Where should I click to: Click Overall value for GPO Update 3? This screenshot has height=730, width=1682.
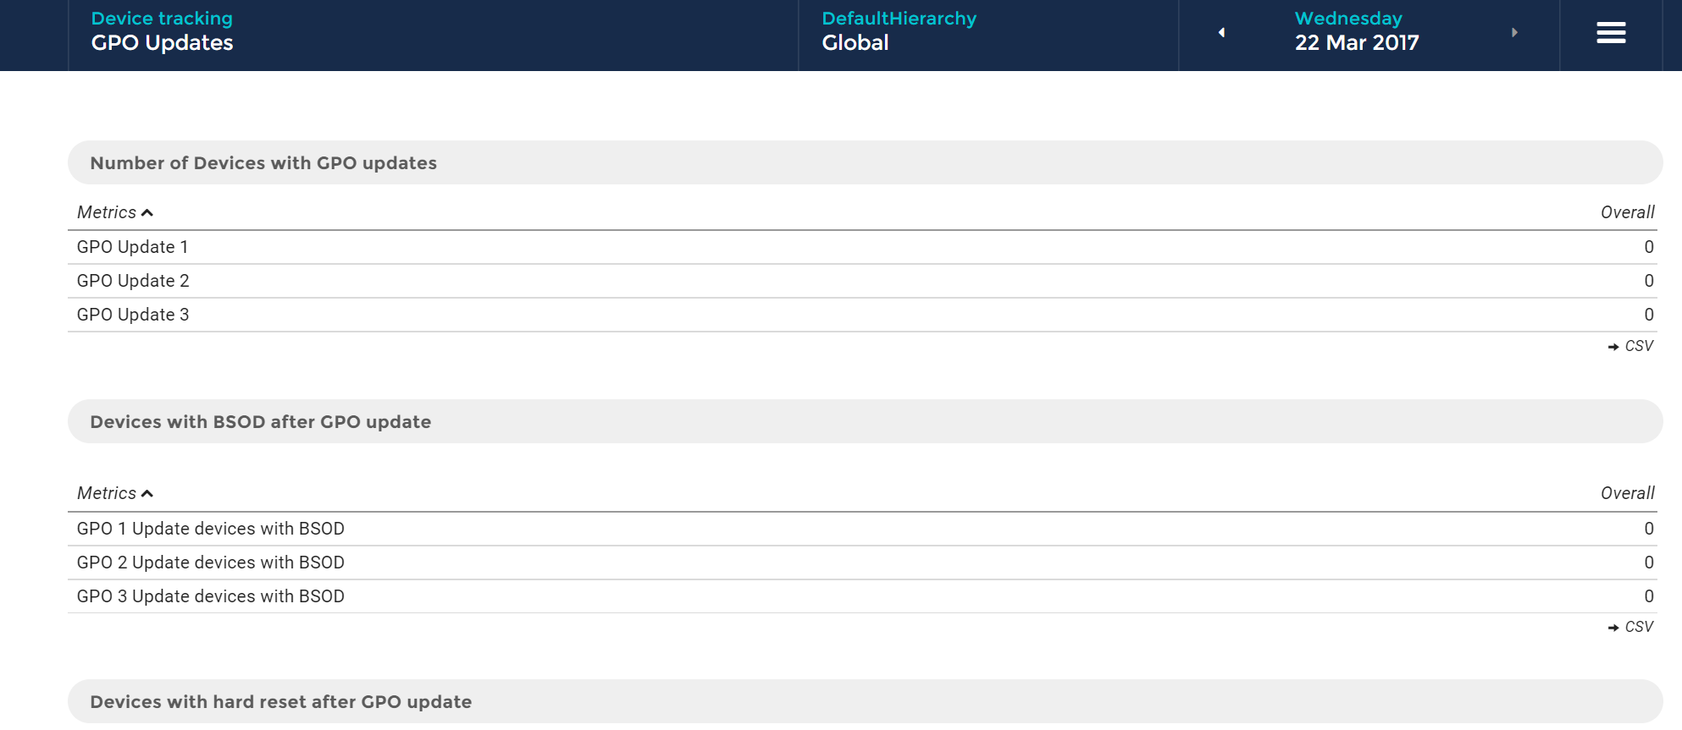click(x=1649, y=315)
